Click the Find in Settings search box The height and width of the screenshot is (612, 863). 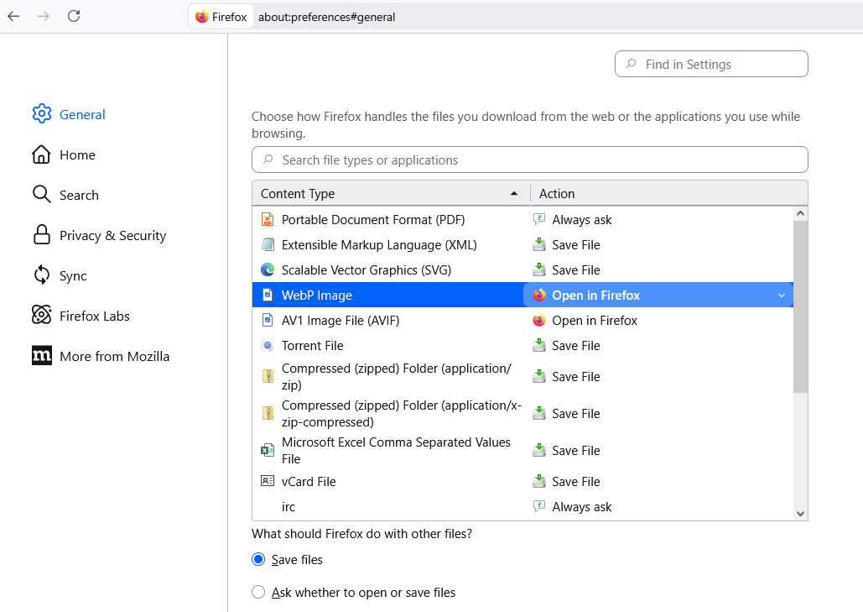(711, 64)
